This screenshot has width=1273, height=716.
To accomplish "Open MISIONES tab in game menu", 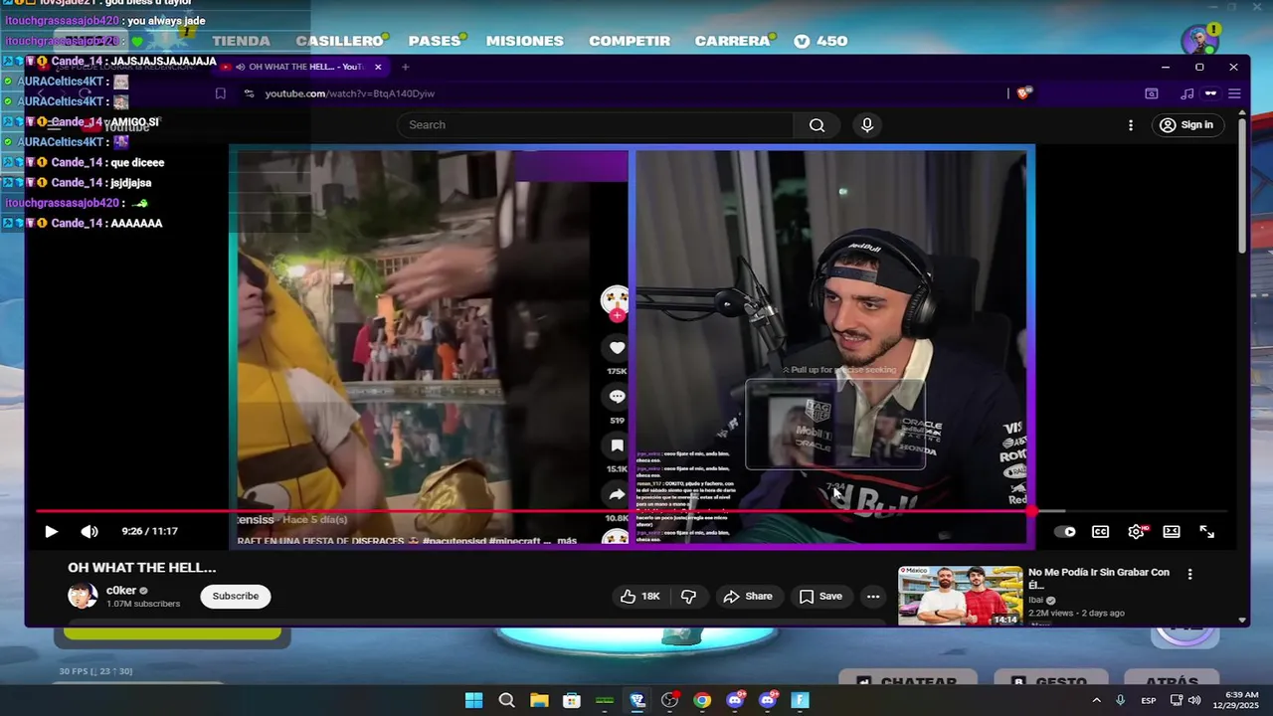I will pos(525,41).
